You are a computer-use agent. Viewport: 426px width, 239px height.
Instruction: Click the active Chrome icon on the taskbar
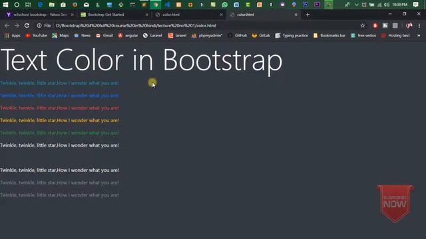pyautogui.click(x=156, y=5)
